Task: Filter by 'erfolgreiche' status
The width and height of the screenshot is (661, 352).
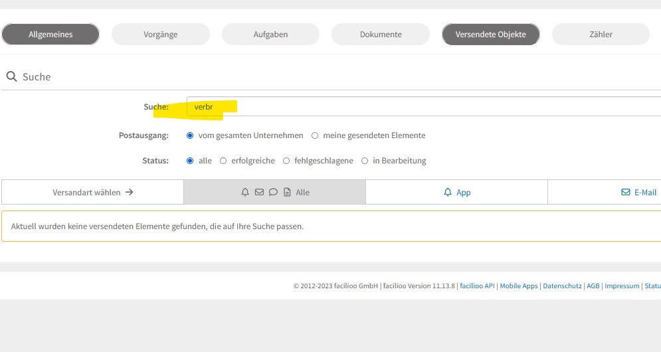Action: pyautogui.click(x=223, y=161)
